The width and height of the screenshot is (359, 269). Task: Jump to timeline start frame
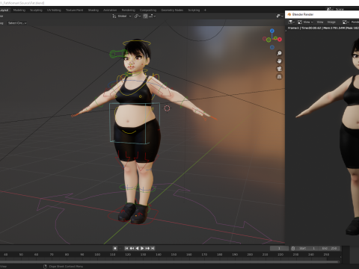click(126, 248)
